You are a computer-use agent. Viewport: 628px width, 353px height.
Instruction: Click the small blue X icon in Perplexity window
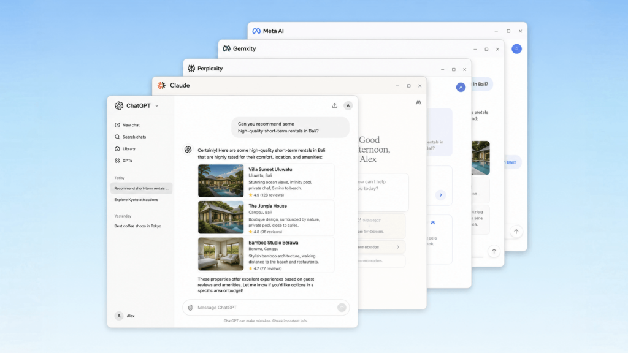432,222
